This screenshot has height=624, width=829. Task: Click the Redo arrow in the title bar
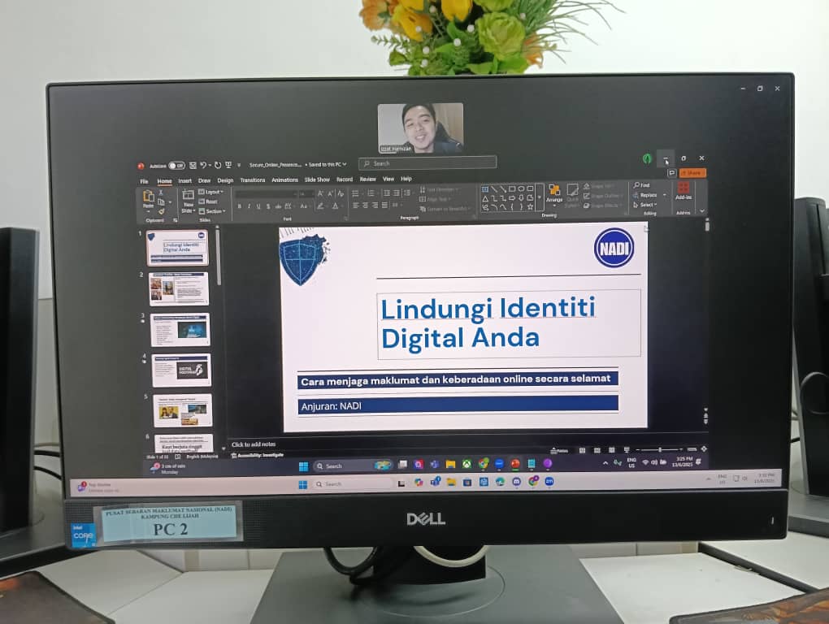click(218, 166)
